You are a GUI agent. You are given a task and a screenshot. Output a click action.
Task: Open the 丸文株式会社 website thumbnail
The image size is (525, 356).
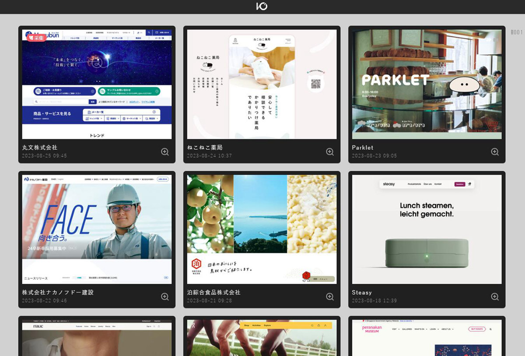[97, 85]
